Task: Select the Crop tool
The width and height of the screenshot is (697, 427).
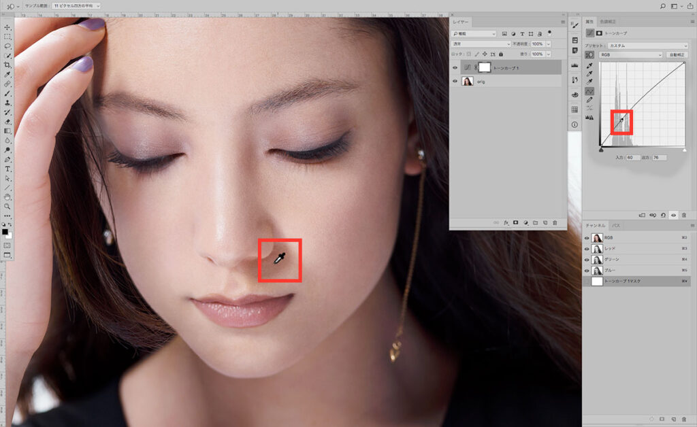Action: [x=7, y=65]
